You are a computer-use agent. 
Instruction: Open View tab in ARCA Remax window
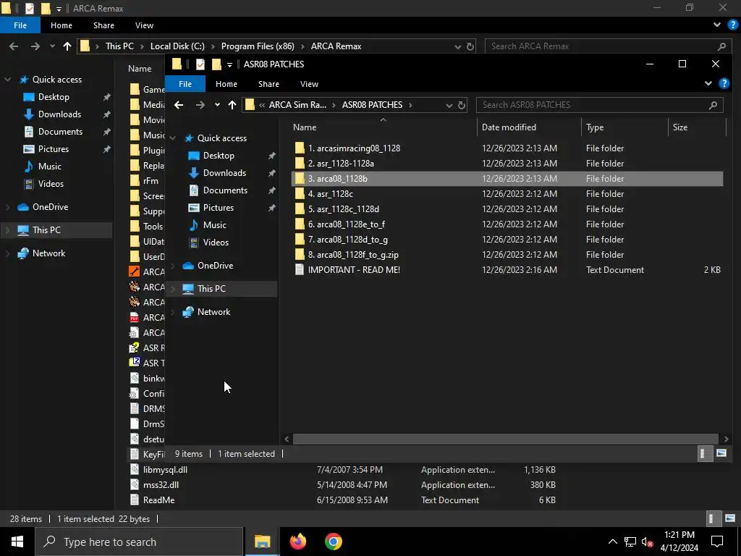point(144,25)
